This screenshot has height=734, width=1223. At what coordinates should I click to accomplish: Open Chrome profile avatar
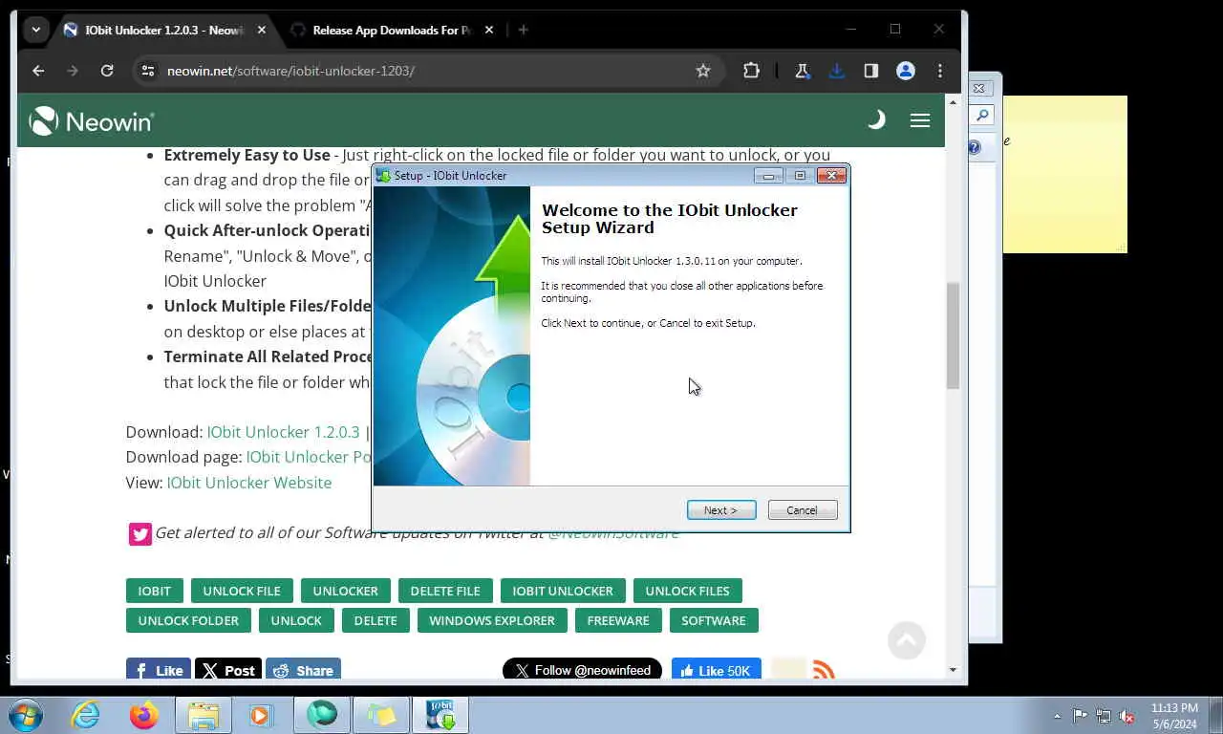point(906,71)
